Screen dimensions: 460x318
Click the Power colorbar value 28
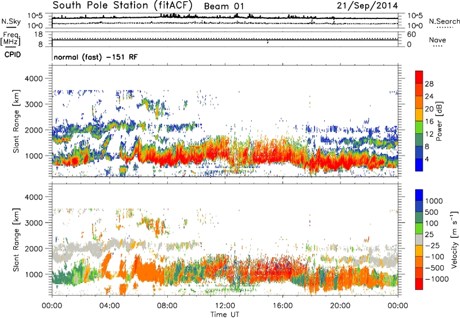[429, 84]
